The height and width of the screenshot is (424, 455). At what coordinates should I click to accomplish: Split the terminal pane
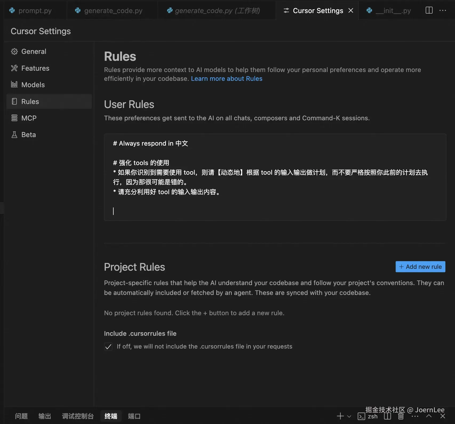(x=388, y=416)
